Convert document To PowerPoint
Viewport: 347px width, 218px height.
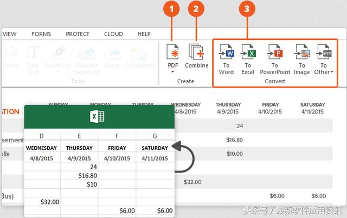(275, 60)
